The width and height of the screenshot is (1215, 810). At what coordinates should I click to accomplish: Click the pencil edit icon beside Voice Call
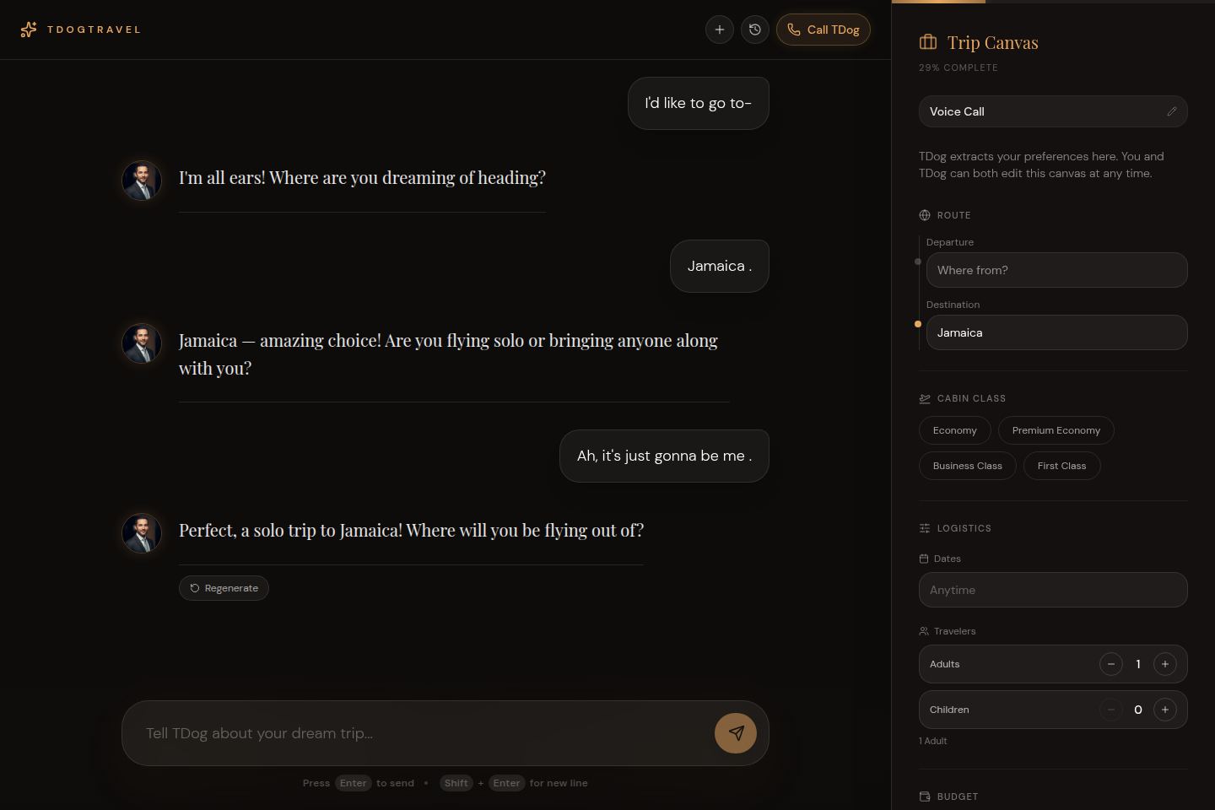point(1172,111)
